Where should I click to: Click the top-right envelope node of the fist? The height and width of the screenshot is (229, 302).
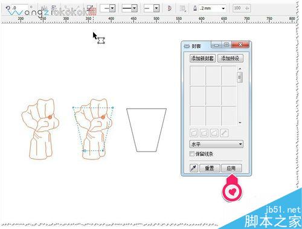[x=112, y=108]
